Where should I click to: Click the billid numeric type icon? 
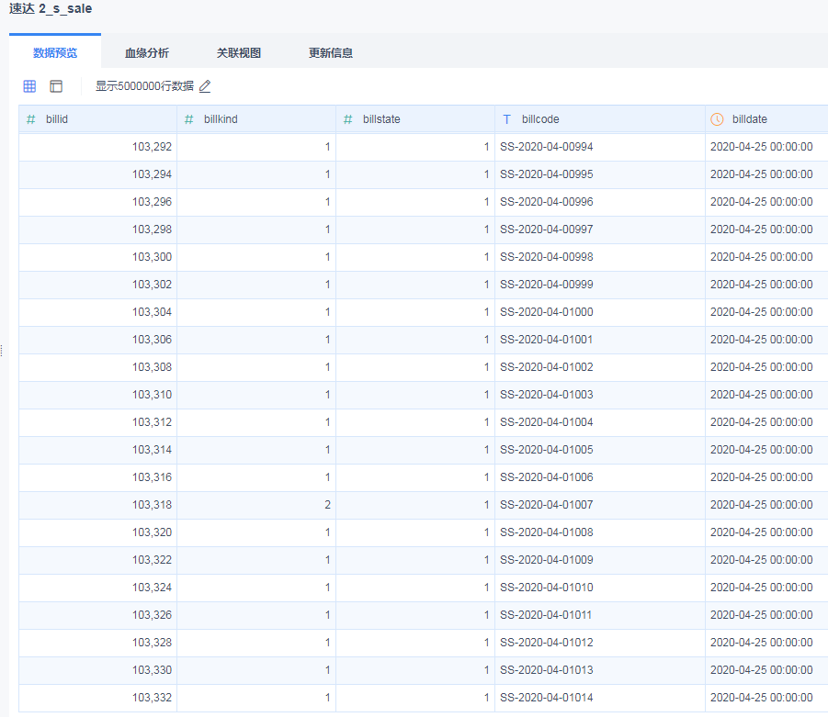click(31, 119)
